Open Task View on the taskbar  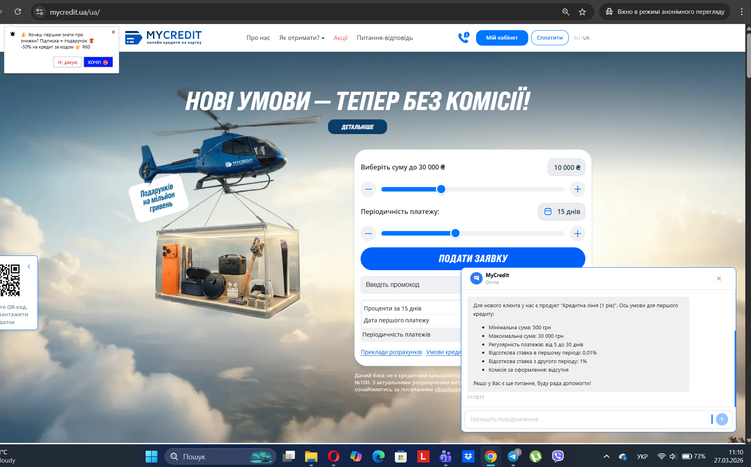[289, 456]
